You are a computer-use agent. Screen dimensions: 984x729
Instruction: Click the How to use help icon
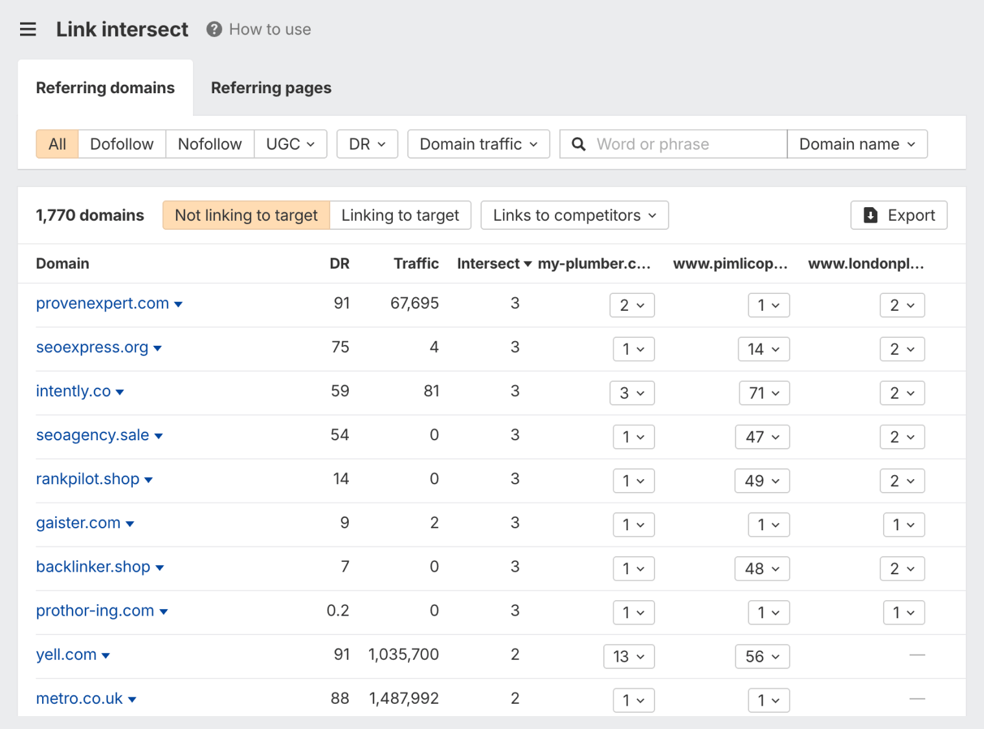pos(213,28)
